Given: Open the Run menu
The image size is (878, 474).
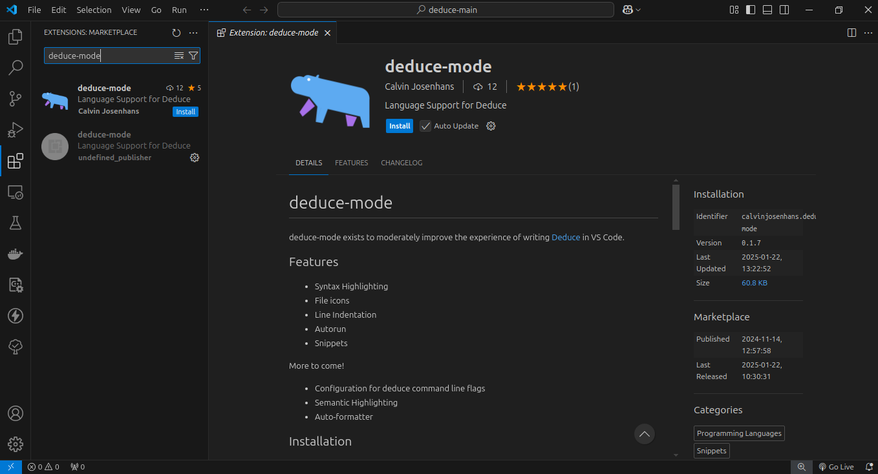Looking at the screenshot, I should (x=179, y=10).
